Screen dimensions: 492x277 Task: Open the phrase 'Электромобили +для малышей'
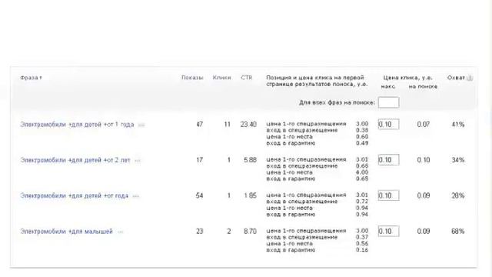click(67, 232)
